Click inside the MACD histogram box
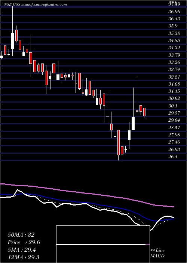Image resolution: width=187 pixels, height=263 pixels. pos(103,244)
